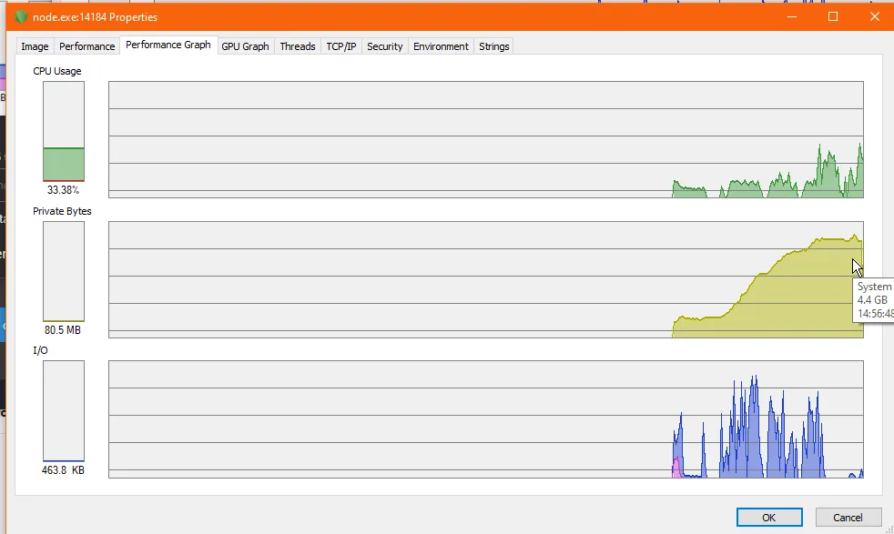Image resolution: width=894 pixels, height=534 pixels.
Task: Click the 463.8 KB value
Action: click(x=63, y=470)
